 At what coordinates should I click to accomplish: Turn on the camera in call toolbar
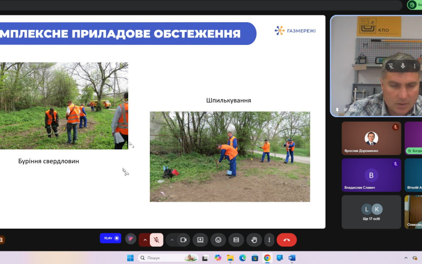click(184, 240)
